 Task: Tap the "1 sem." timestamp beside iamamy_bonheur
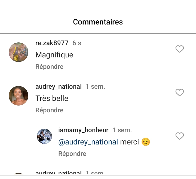[122, 130]
